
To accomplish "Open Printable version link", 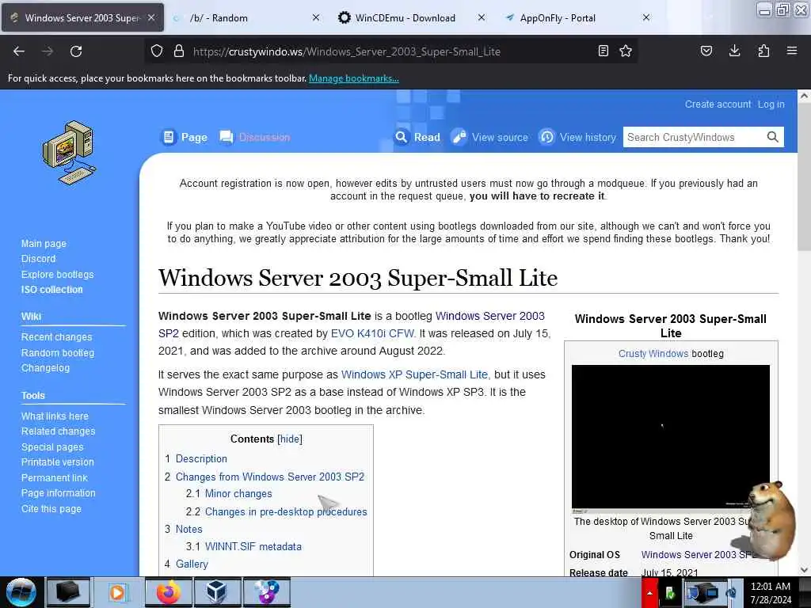I will point(57,462).
